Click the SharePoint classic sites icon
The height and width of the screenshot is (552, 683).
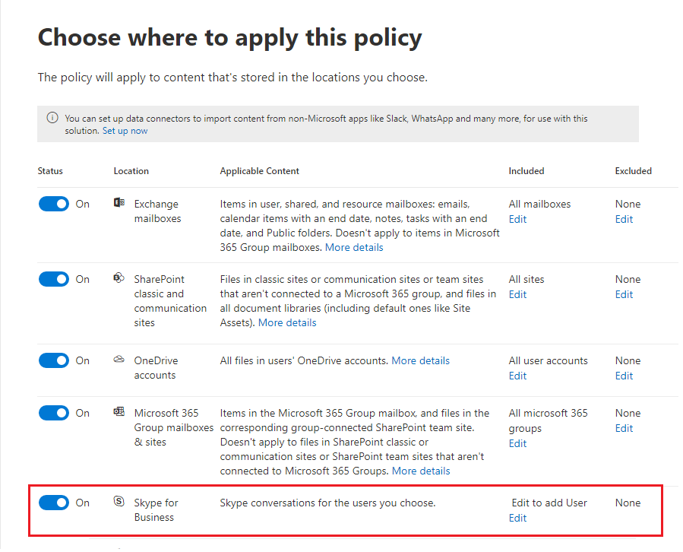119,276
